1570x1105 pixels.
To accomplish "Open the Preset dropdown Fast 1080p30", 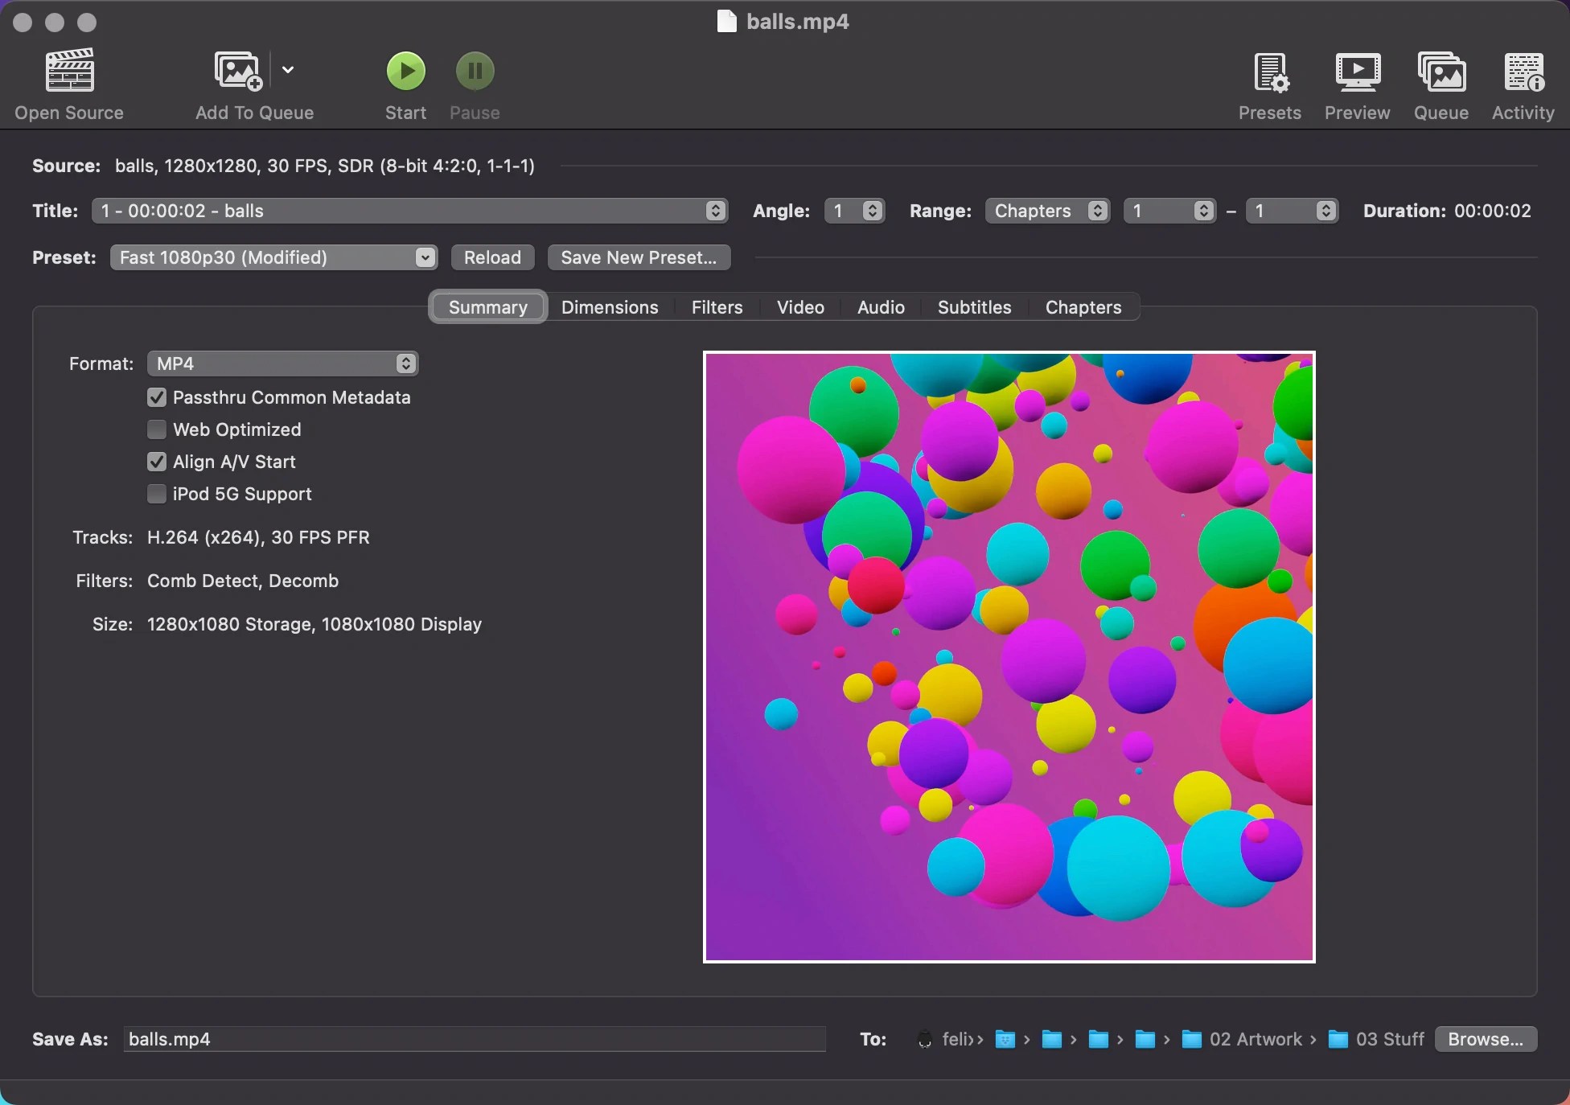I will point(273,257).
